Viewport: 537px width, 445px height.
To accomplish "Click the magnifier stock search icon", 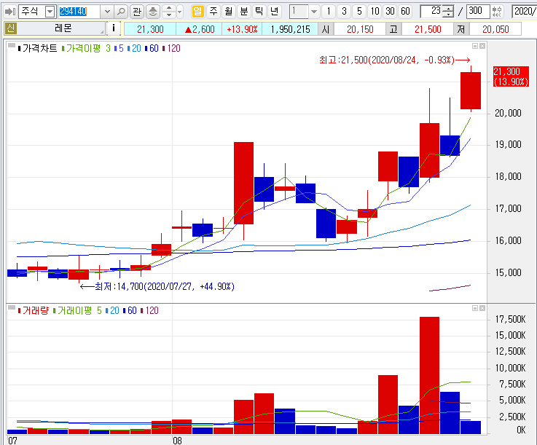I will pos(120,12).
